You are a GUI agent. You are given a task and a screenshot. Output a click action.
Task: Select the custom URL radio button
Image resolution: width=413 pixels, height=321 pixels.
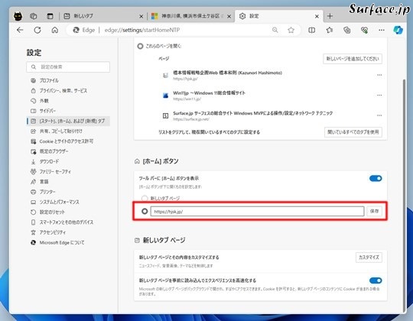point(145,211)
